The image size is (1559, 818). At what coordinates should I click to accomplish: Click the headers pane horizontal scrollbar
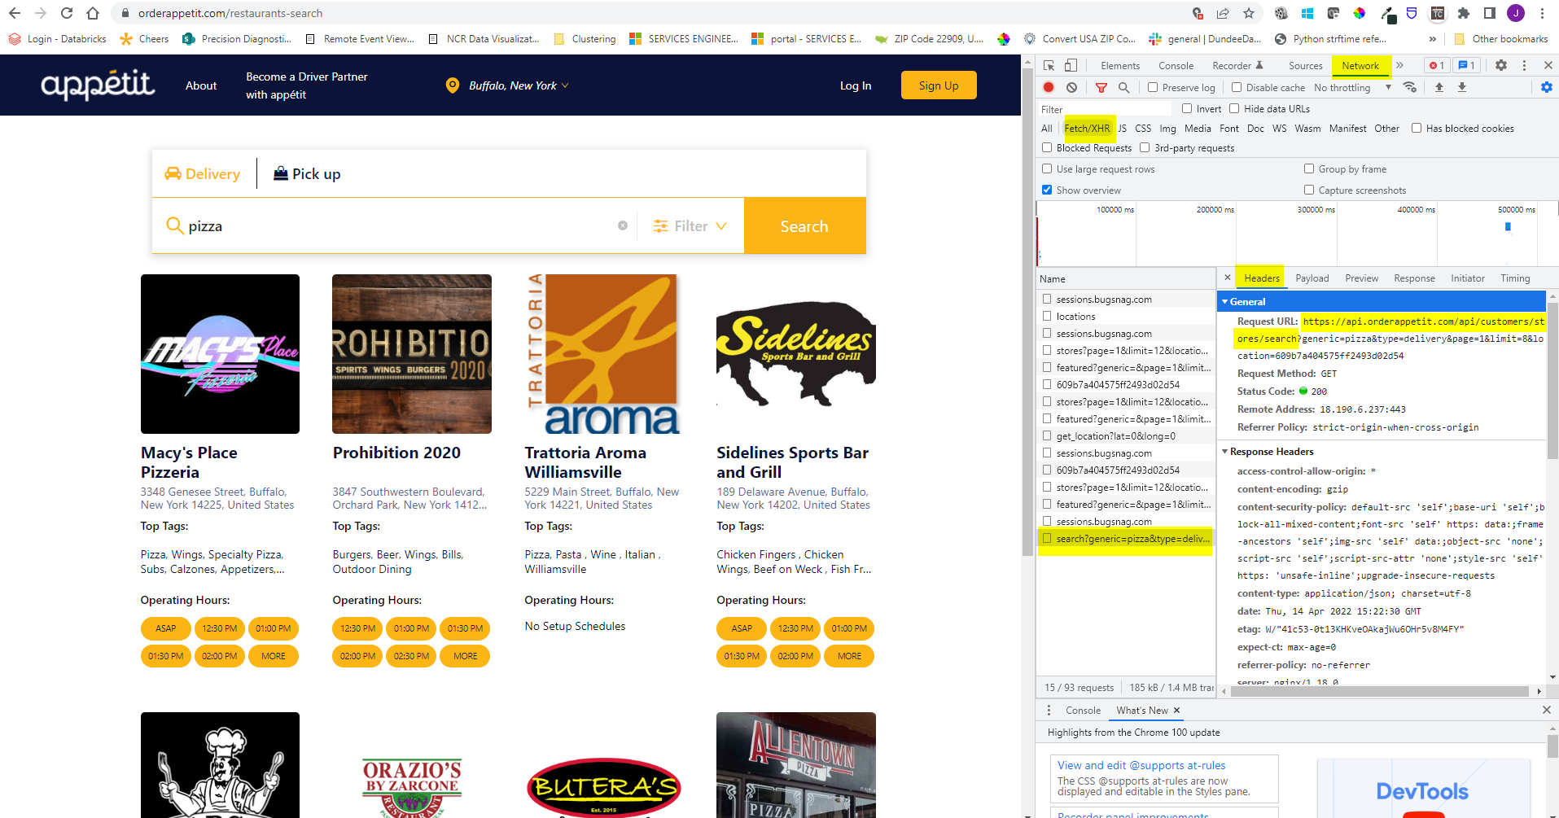pyautogui.click(x=1379, y=691)
